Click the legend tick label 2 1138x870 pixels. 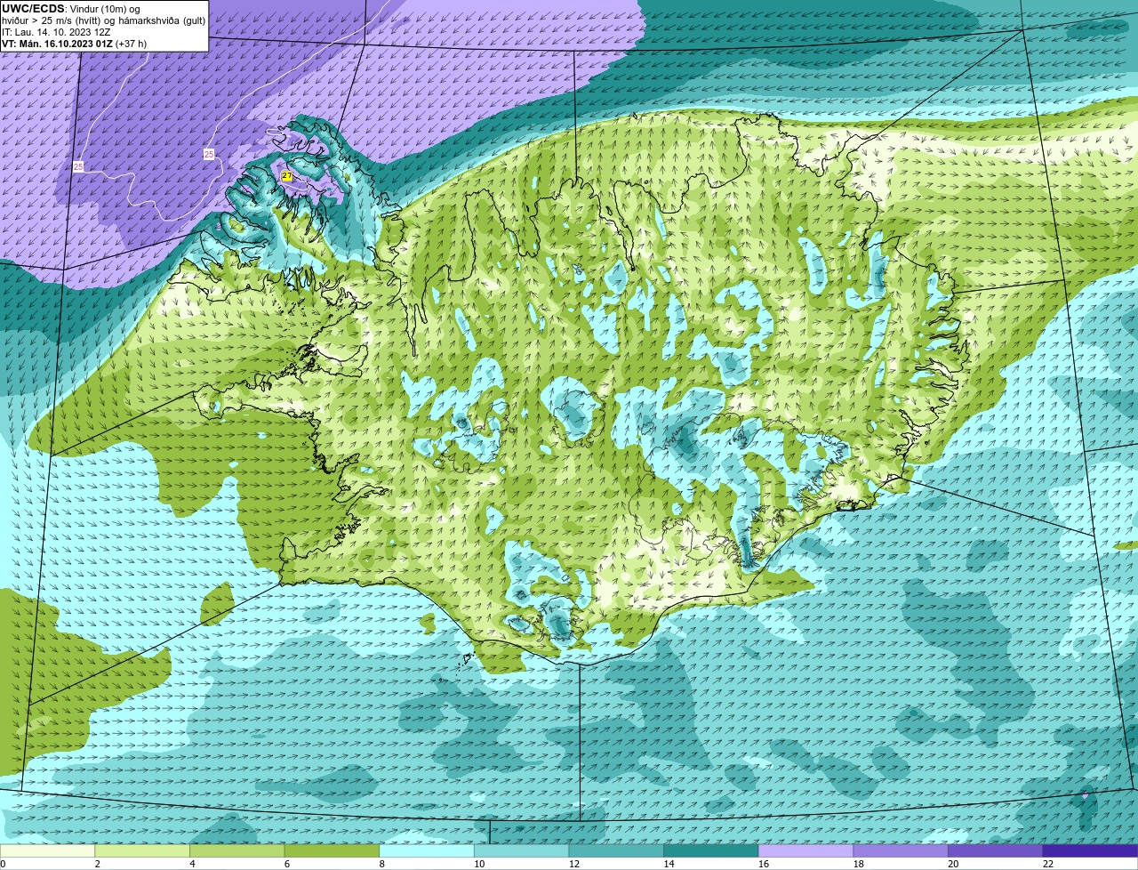pyautogui.click(x=97, y=863)
